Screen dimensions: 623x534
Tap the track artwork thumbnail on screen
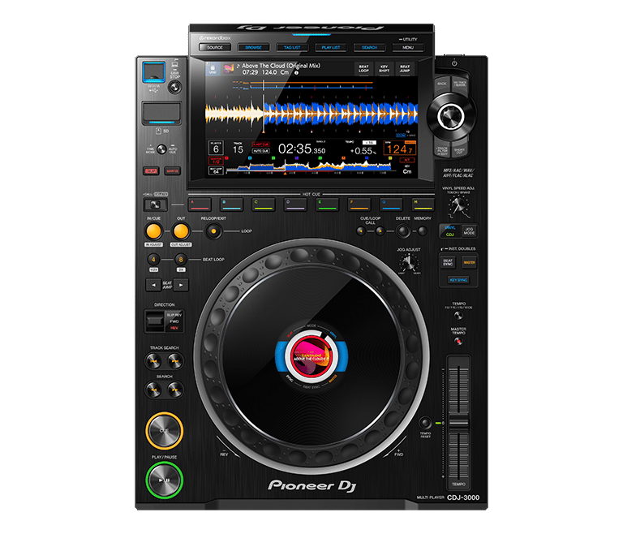point(229,68)
